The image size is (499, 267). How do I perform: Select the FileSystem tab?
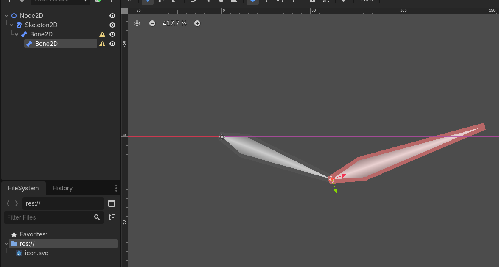click(23, 188)
